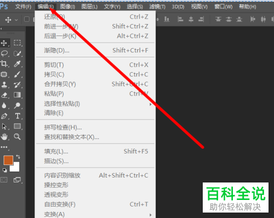Screen dimensions: 274x218
Task: Select the Path Selection tool
Action: [x=4, y=126]
